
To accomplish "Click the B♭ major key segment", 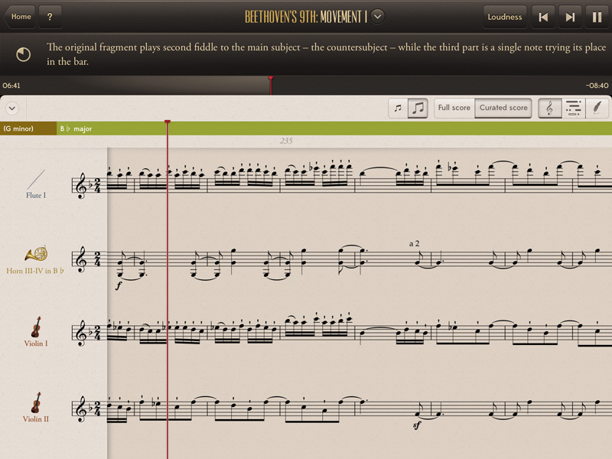I will click(x=334, y=129).
